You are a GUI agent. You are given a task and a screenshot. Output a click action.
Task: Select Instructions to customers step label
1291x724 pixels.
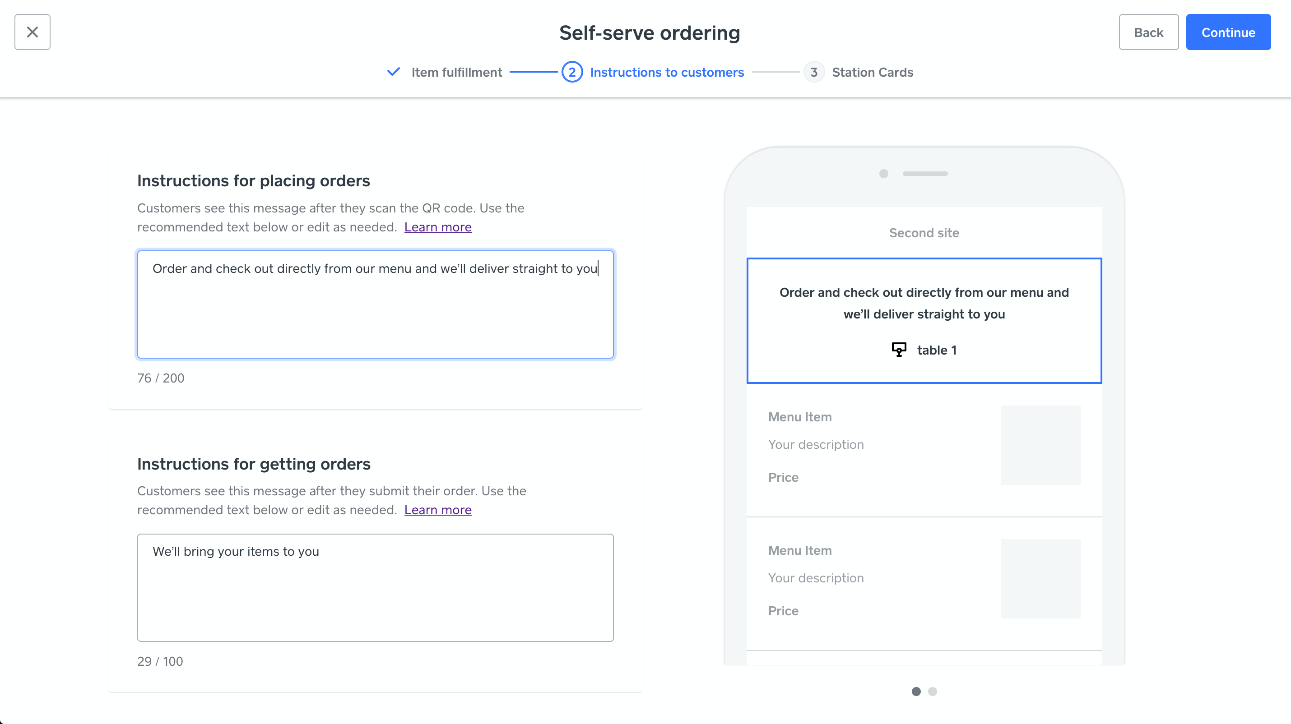[667, 72]
